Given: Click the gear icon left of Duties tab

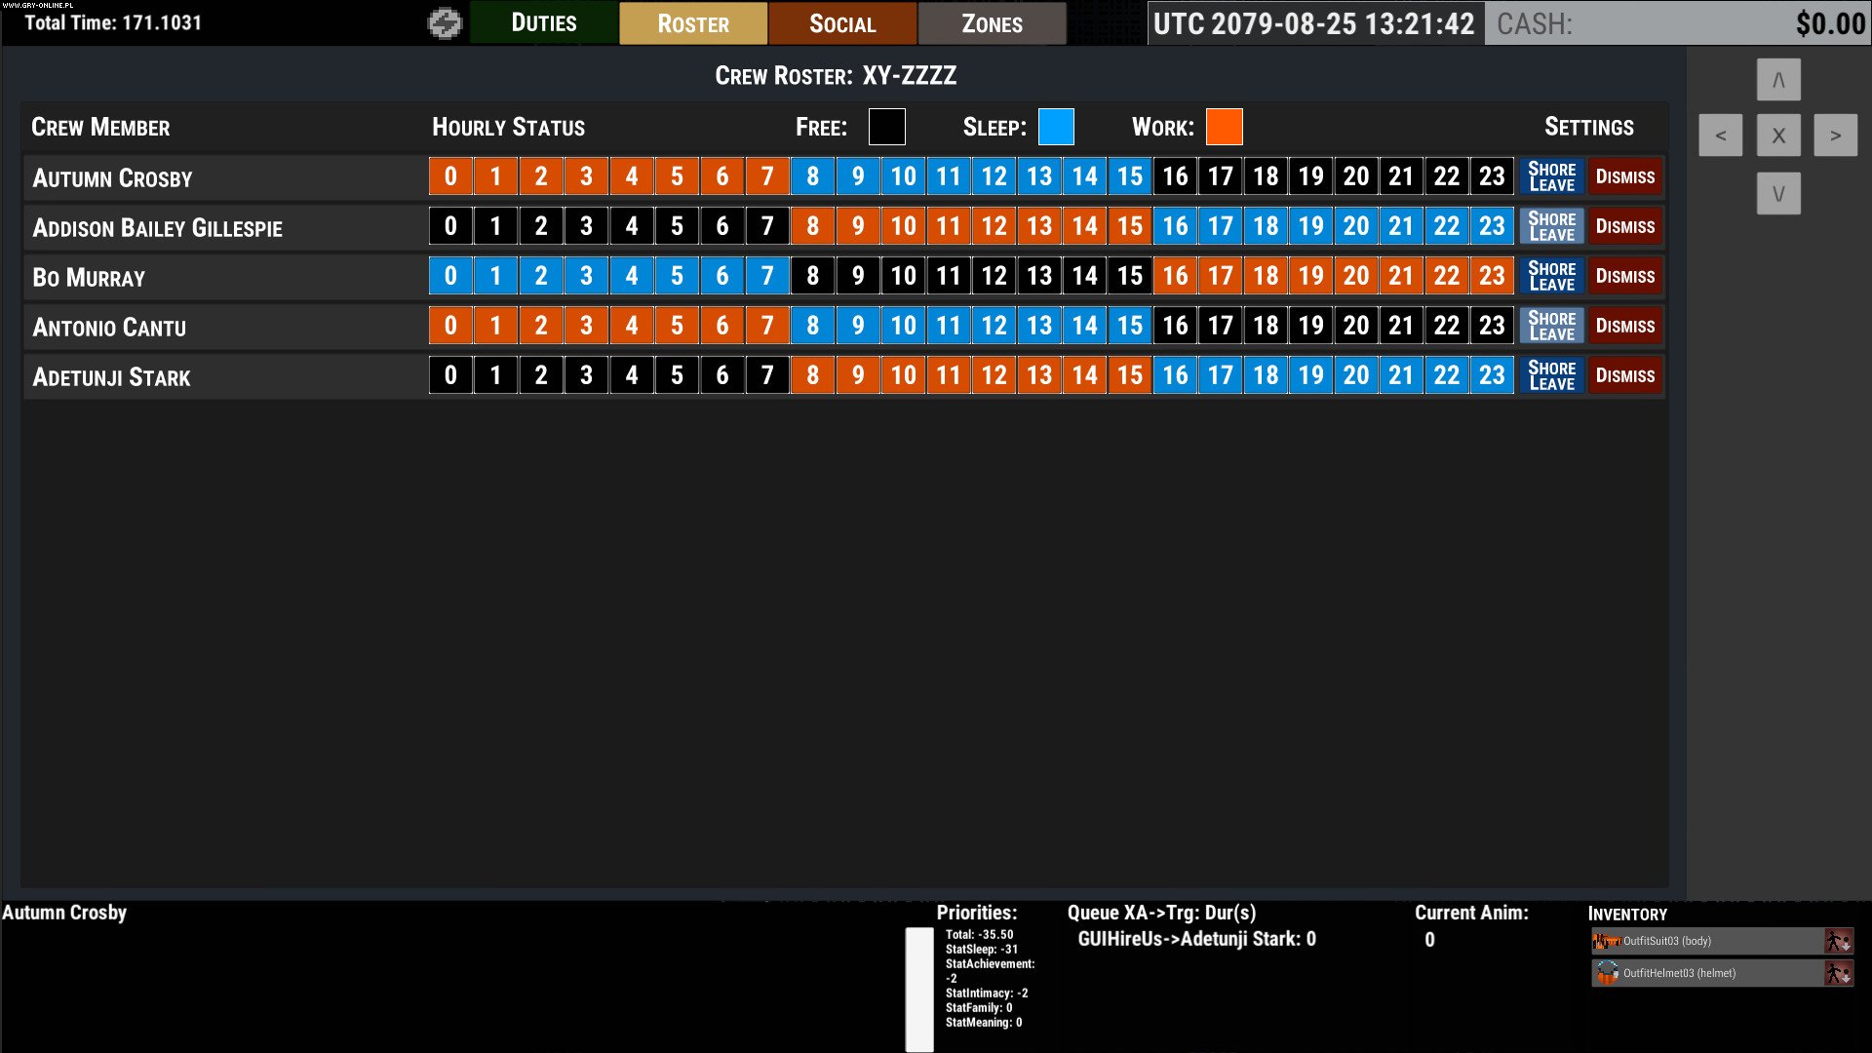Looking at the screenshot, I should pyautogui.click(x=446, y=22).
